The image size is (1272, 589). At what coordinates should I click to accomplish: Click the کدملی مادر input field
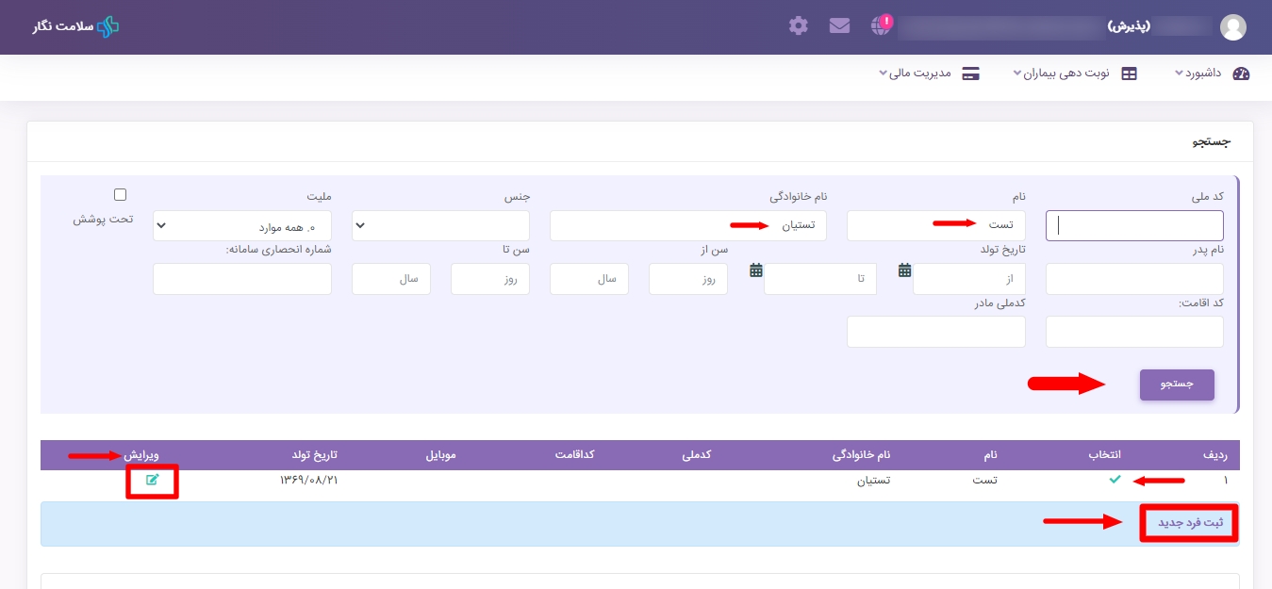935,332
